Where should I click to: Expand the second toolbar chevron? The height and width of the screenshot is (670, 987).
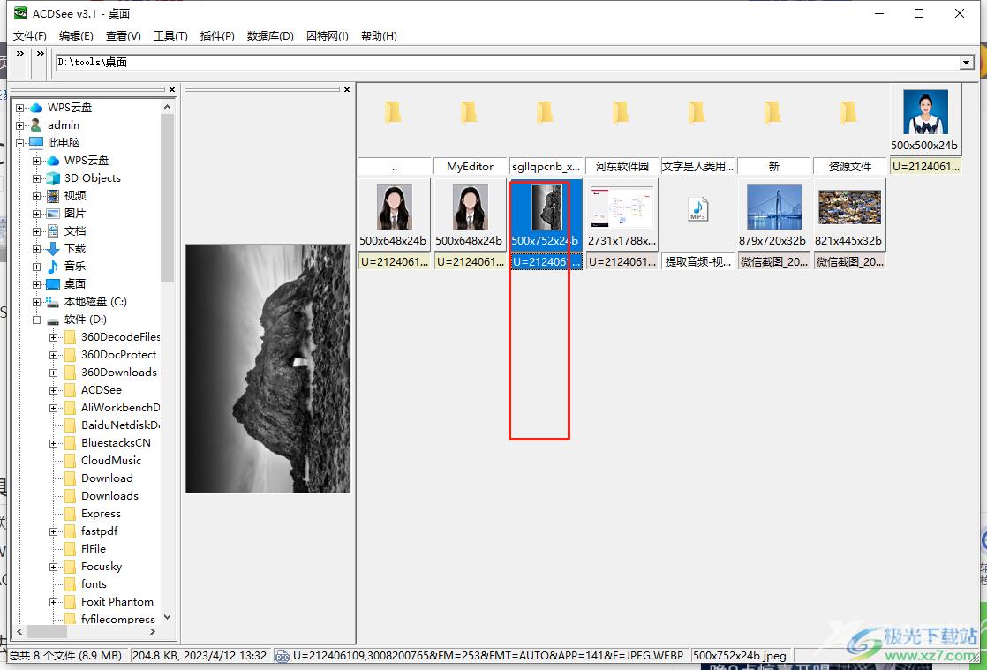pyautogui.click(x=41, y=54)
